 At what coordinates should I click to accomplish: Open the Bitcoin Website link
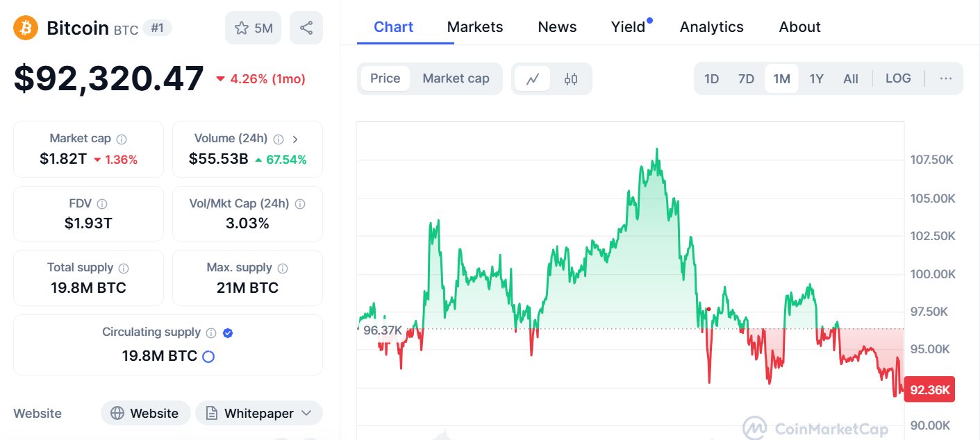click(x=145, y=414)
